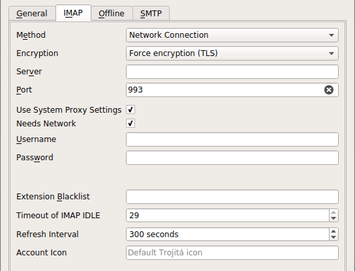Screen dimensions: 355x271
Task: Toggle Needs Network checkbox
Action: (131, 123)
